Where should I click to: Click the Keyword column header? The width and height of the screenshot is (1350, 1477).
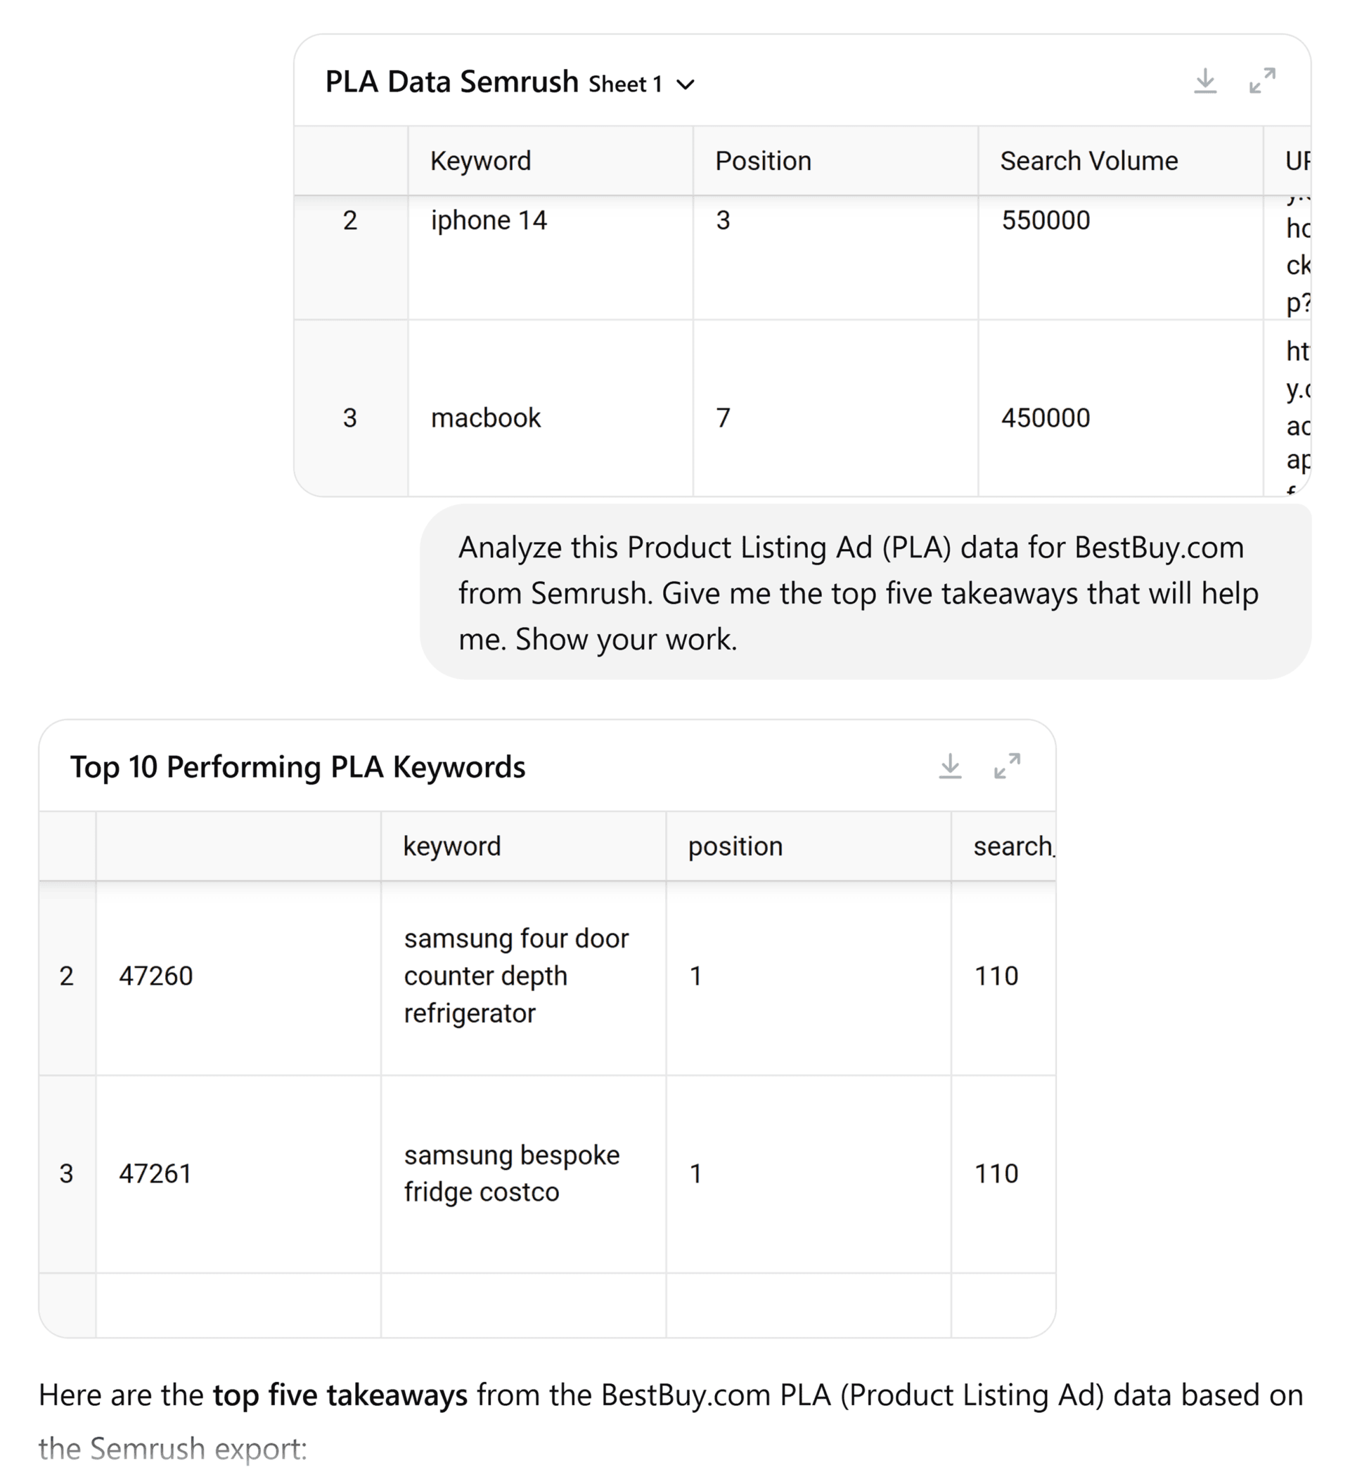(x=480, y=161)
